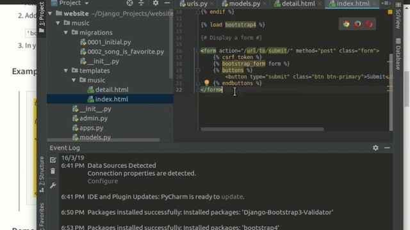Open the Database tool window side tab
This screenshot has width=410, height=230.
398,54
